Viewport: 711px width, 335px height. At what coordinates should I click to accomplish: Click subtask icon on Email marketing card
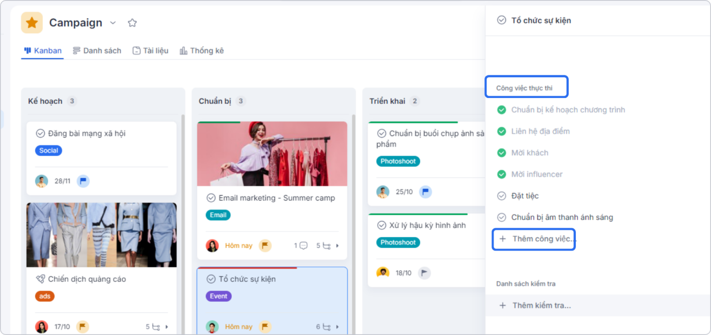pyautogui.click(x=327, y=245)
